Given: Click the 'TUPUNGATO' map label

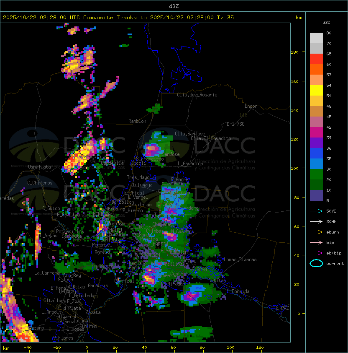Looking at the screenshot, I should 68,292.
